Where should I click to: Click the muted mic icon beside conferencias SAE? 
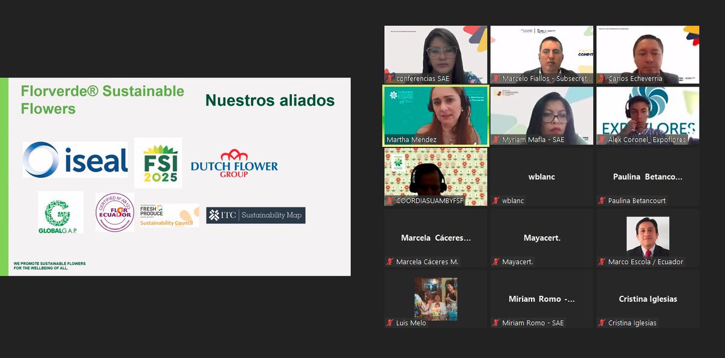(390, 79)
